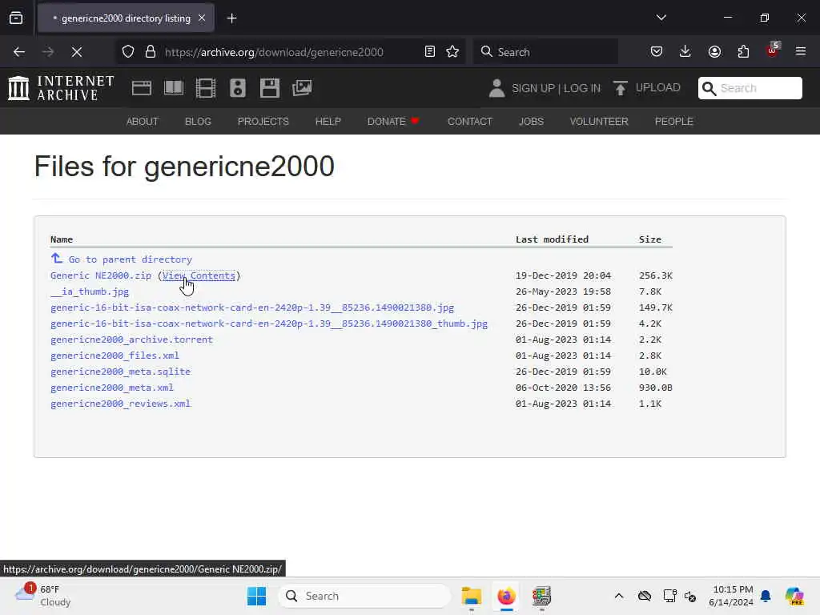
Task: Open the Images icon
Action: pyautogui.click(x=302, y=88)
